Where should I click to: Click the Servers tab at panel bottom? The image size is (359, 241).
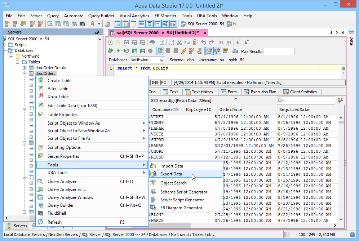pyautogui.click(x=17, y=226)
